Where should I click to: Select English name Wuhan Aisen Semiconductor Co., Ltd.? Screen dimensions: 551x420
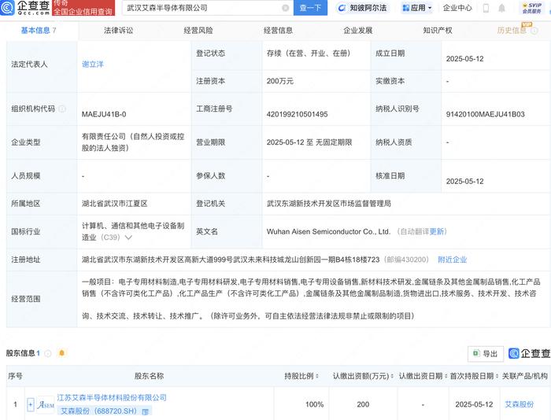328,231
